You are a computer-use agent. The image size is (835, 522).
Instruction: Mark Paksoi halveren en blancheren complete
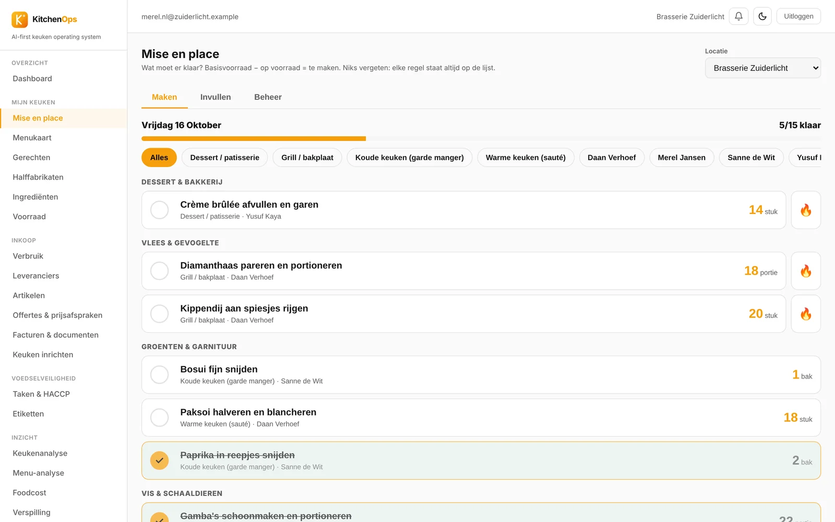coord(159,418)
